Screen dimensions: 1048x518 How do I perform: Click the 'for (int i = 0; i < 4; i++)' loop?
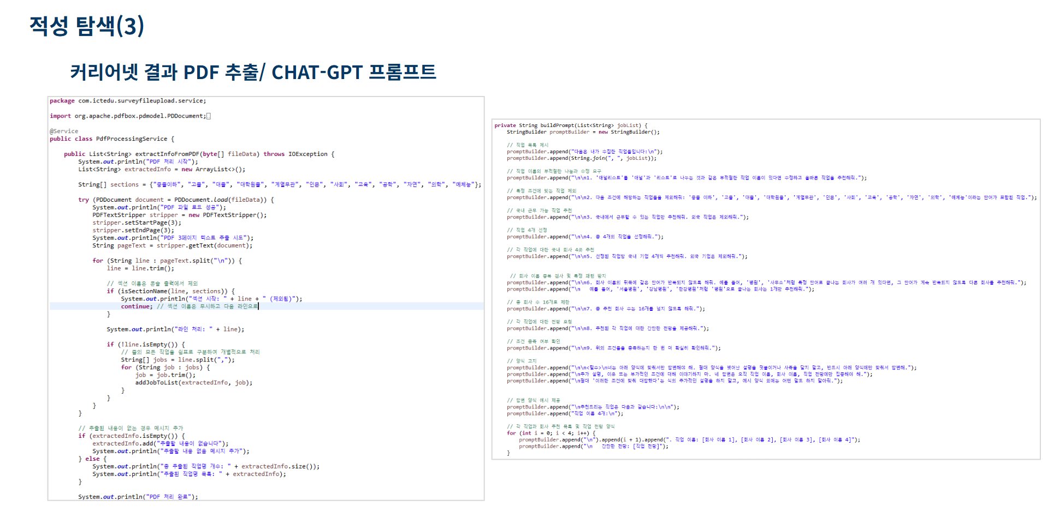pos(551,433)
